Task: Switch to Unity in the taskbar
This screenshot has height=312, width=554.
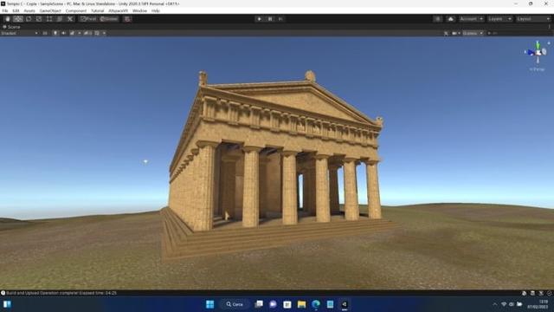Action: tap(345, 304)
